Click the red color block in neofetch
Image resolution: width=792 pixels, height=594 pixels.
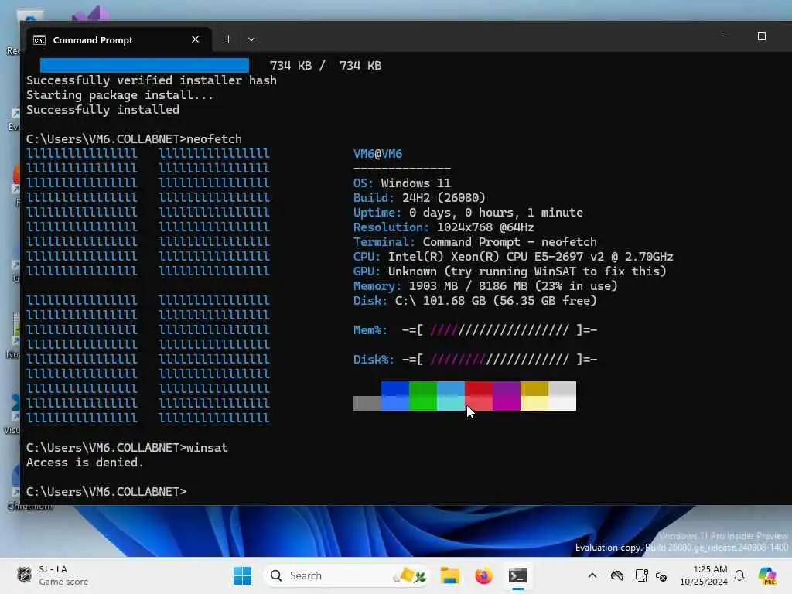478,396
